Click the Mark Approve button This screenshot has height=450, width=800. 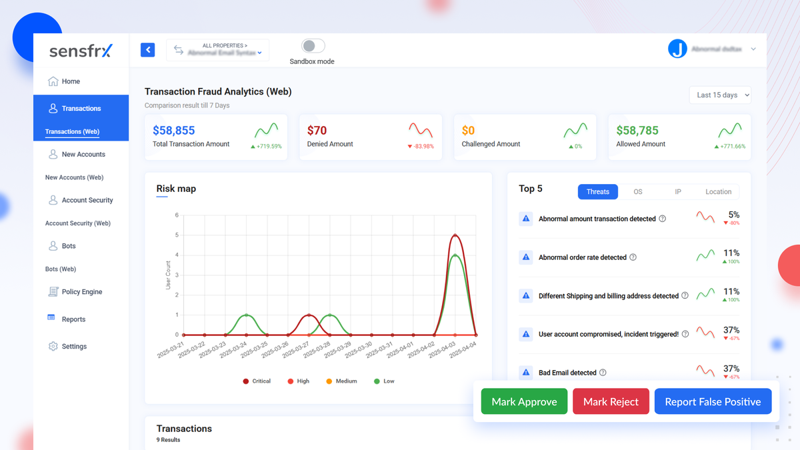(524, 401)
